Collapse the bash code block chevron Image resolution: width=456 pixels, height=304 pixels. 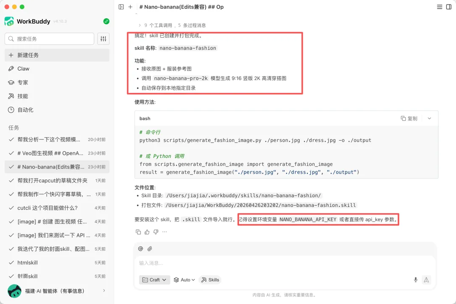tap(429, 118)
